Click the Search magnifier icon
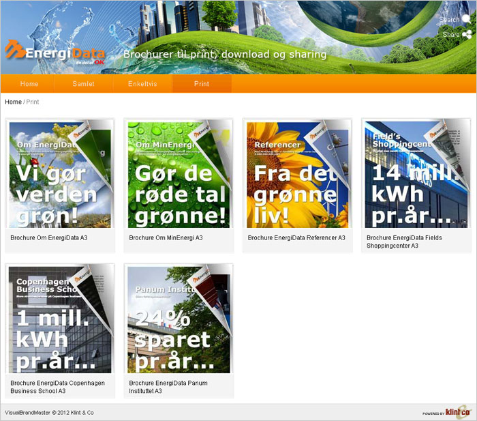The width and height of the screenshot is (477, 421). 467,19
